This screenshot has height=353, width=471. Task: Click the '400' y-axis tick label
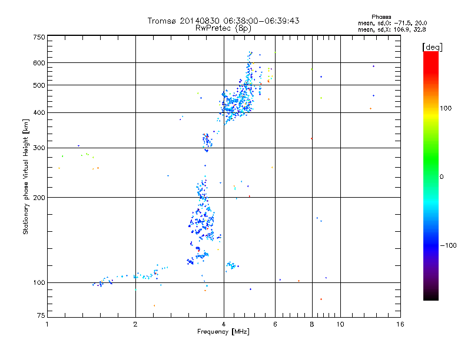tap(39, 112)
